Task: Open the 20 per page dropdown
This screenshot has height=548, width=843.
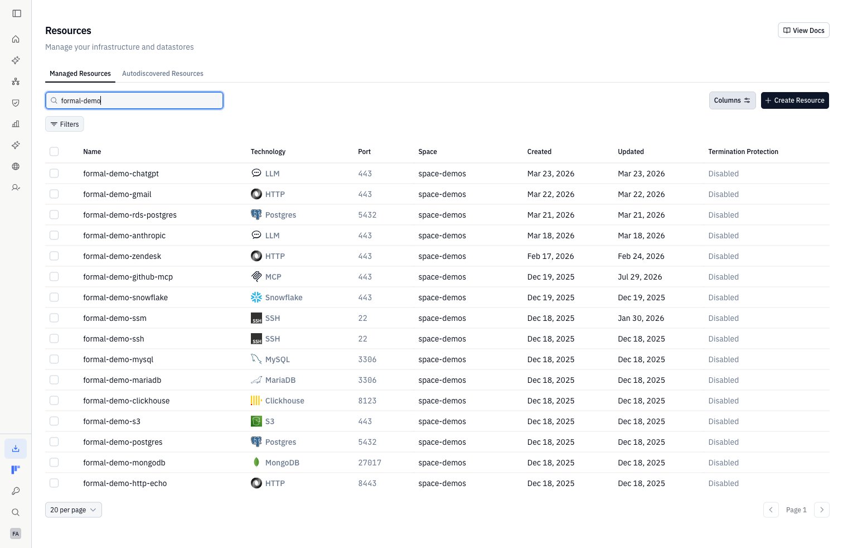Action: click(x=74, y=510)
